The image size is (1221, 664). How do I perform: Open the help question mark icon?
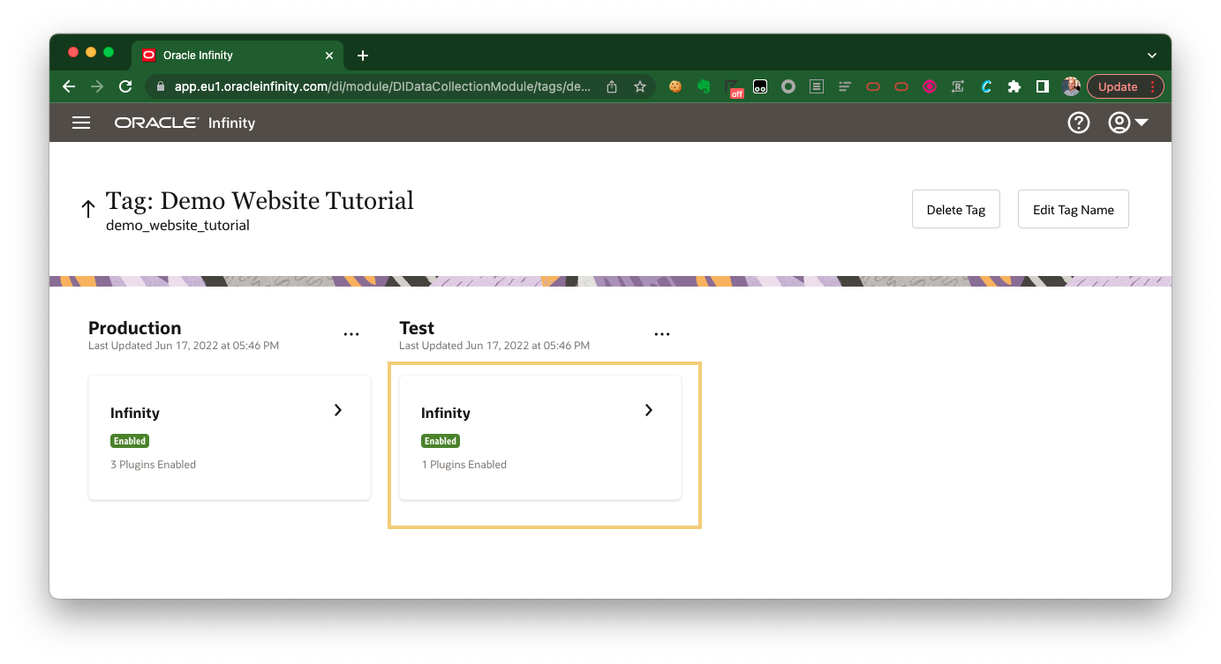pyautogui.click(x=1079, y=123)
